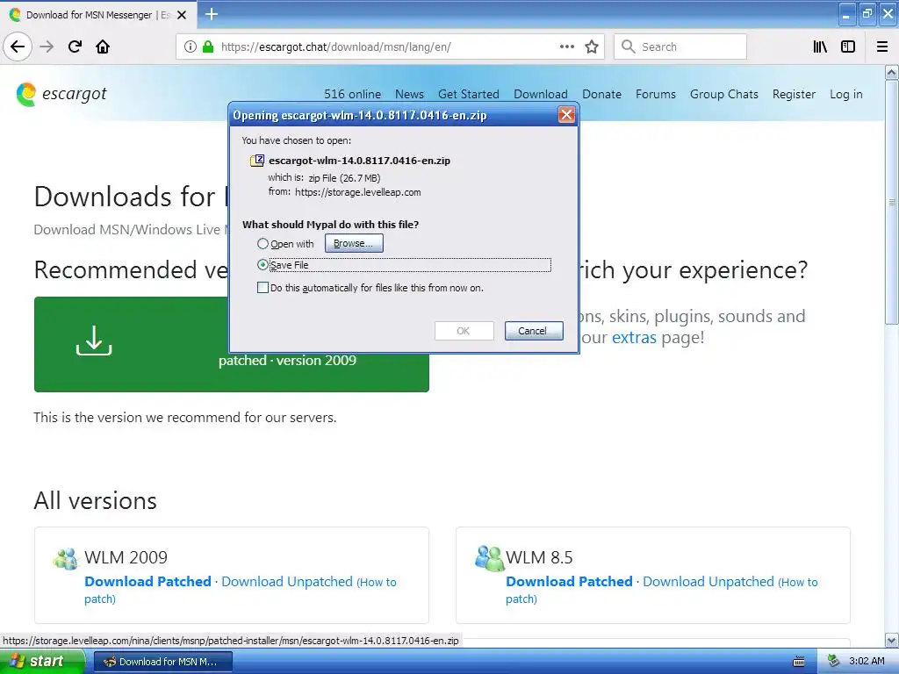This screenshot has width=899, height=674.
Task: Click the white download arrow icon
Action: [94, 341]
